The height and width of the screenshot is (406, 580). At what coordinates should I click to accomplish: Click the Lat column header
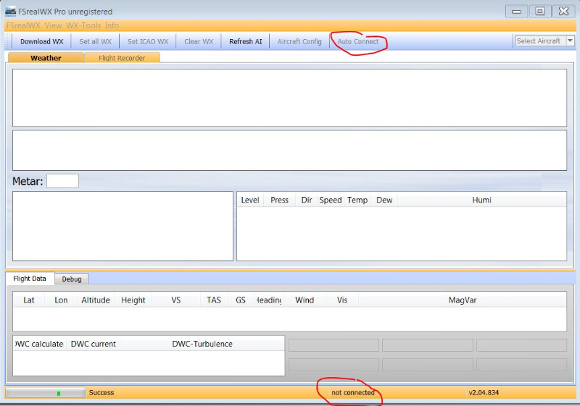point(28,300)
